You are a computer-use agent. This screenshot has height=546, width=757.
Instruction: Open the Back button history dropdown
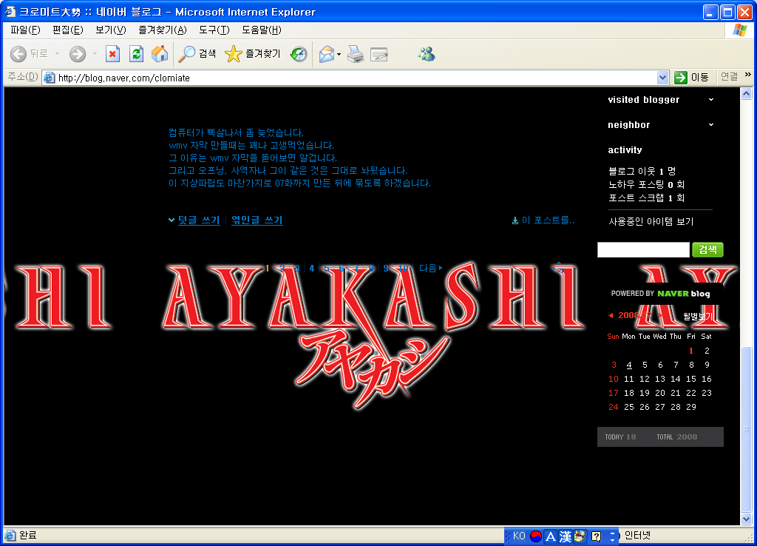click(x=58, y=53)
